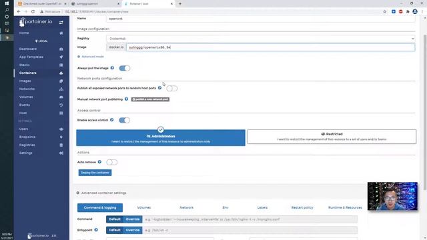
Task: Click help icon beside Auto remove
Action: point(99,162)
